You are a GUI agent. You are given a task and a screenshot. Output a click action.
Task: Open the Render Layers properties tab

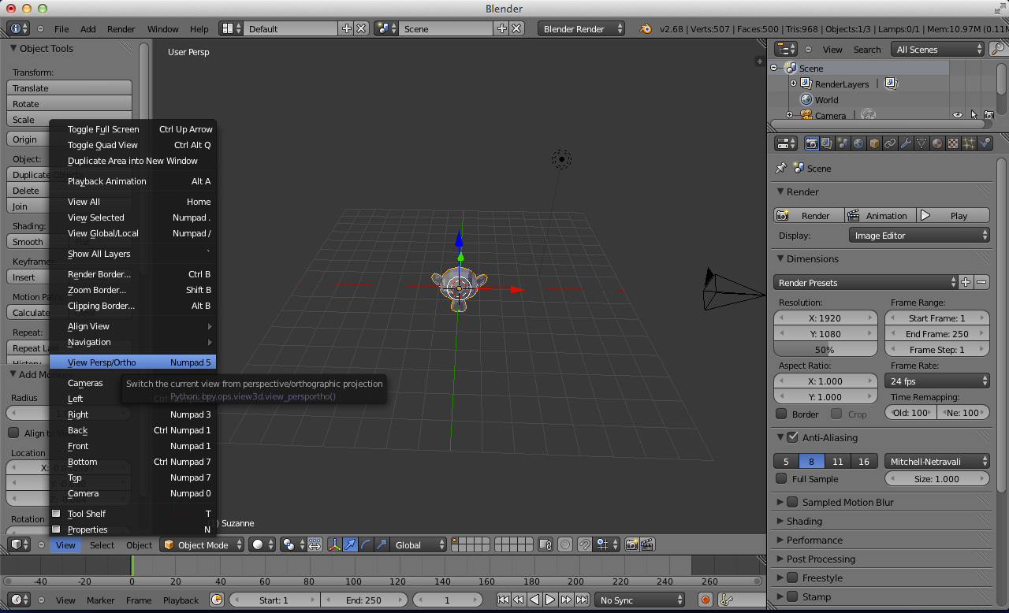(x=827, y=143)
